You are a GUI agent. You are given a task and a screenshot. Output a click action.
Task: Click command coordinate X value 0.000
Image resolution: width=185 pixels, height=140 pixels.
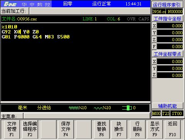[170, 26]
